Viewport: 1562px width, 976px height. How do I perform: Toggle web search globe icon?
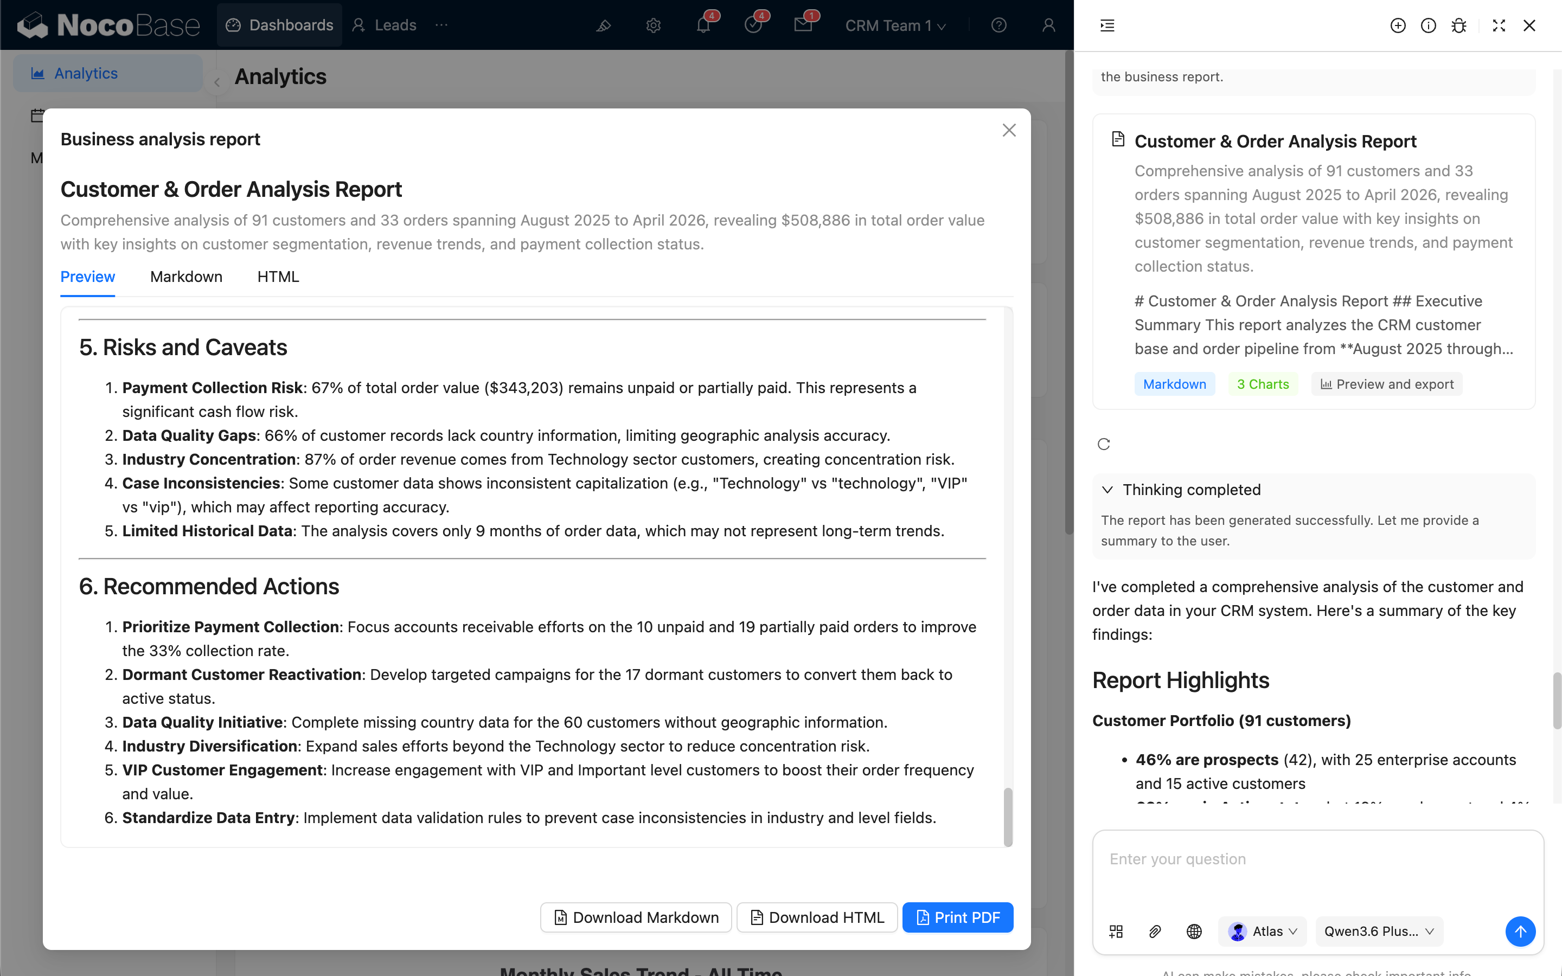pyautogui.click(x=1194, y=931)
